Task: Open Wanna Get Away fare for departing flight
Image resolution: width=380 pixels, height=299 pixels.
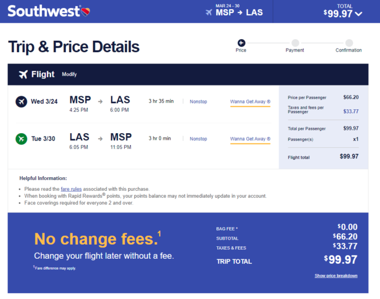Action: [250, 101]
